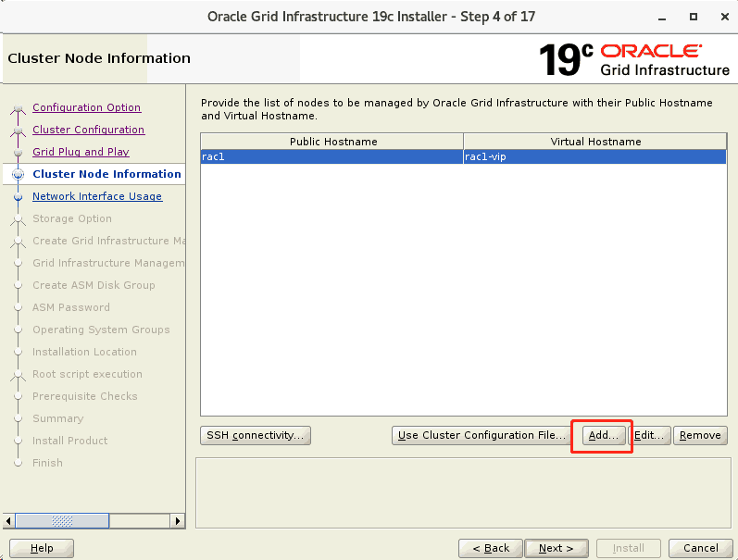
Task: Click the Finish step label
Action: (47, 463)
